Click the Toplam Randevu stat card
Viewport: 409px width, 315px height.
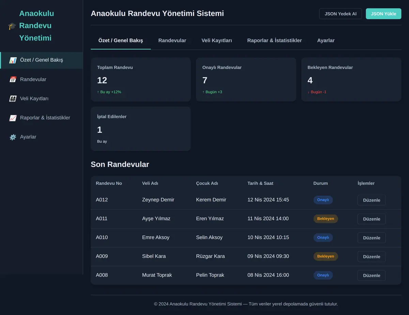[141, 79]
